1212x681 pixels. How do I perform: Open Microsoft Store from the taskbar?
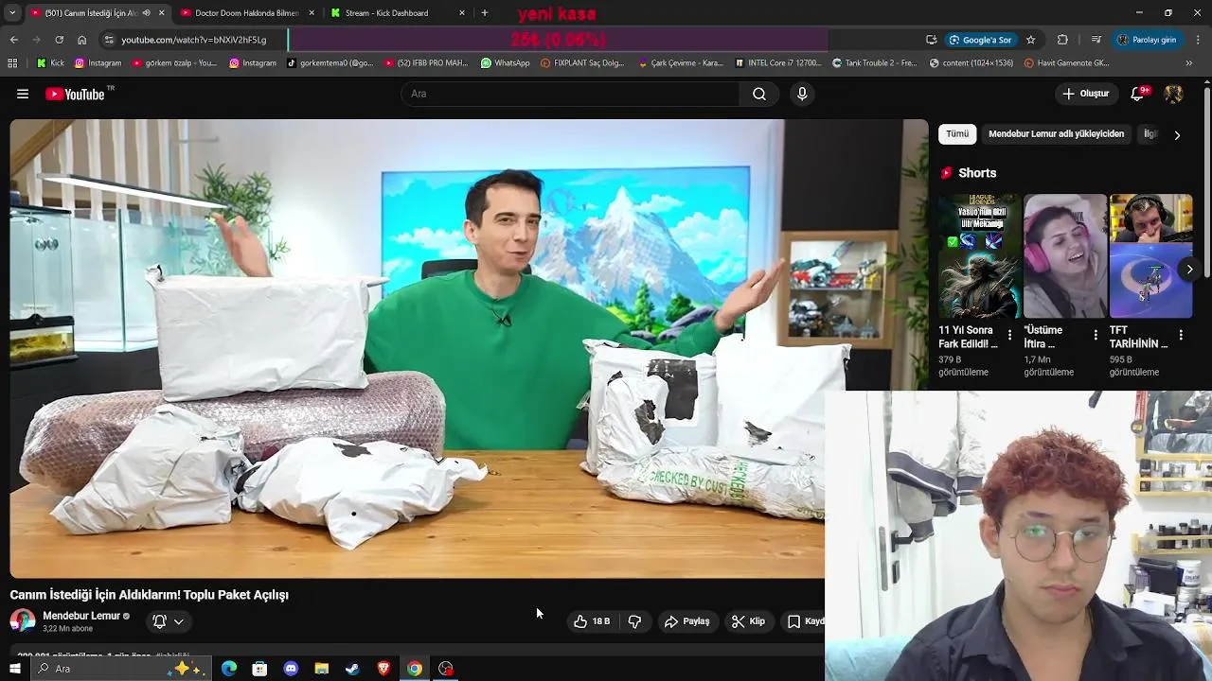pos(259,669)
